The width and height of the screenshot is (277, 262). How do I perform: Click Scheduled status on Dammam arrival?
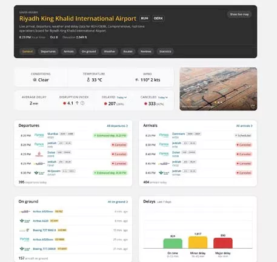243,135
